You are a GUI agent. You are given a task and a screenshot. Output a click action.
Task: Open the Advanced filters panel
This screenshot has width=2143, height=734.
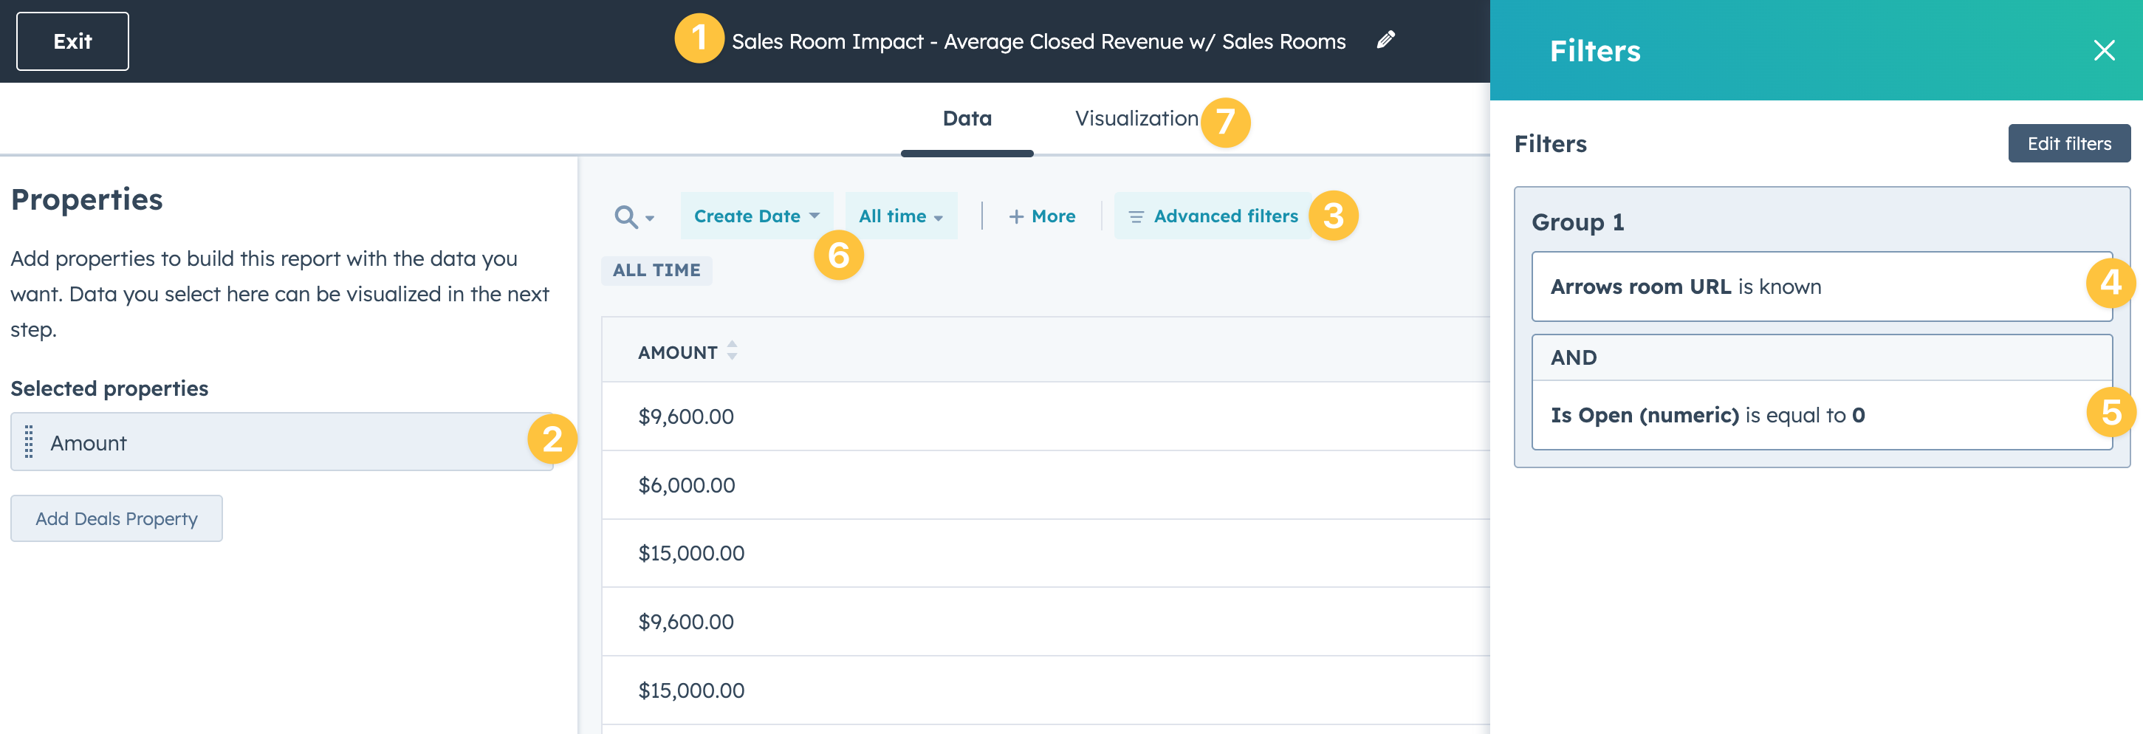point(1224,216)
